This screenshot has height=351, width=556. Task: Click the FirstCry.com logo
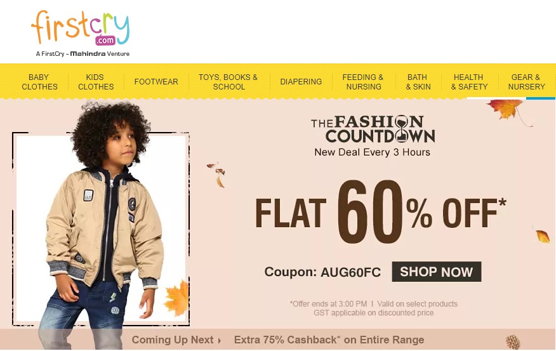pyautogui.click(x=81, y=34)
